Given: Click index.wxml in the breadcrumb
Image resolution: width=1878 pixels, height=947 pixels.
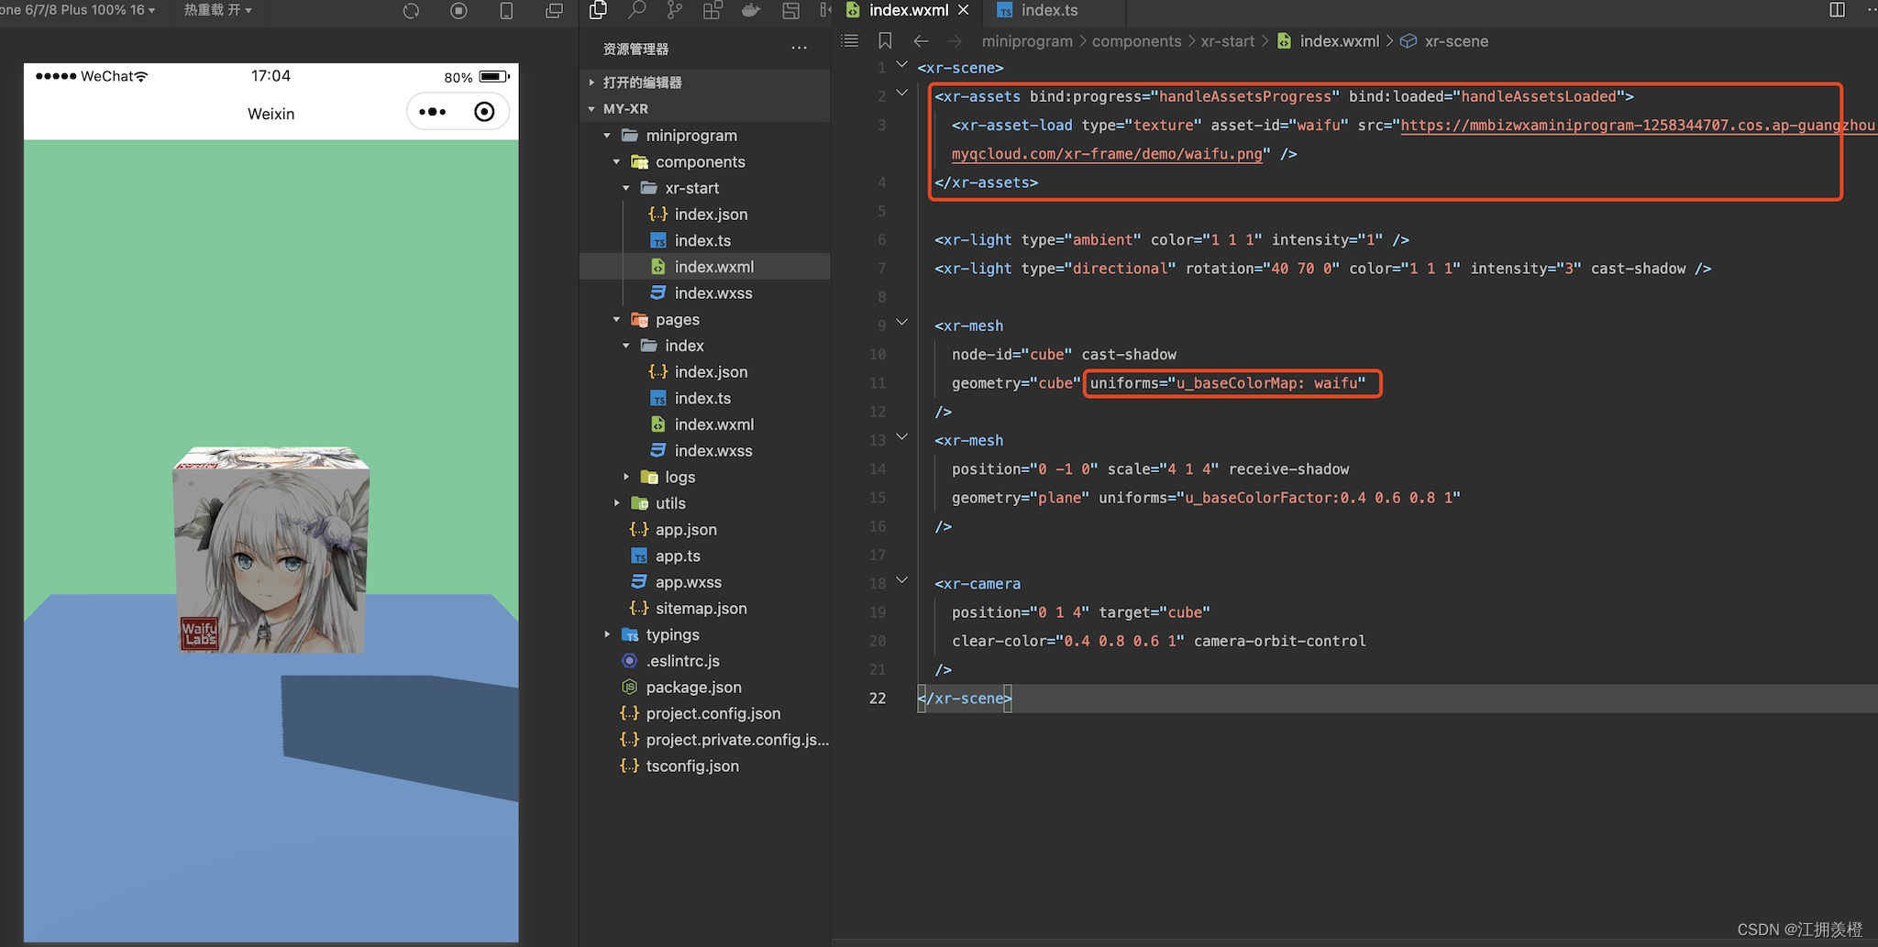Looking at the screenshot, I should coord(1339,41).
